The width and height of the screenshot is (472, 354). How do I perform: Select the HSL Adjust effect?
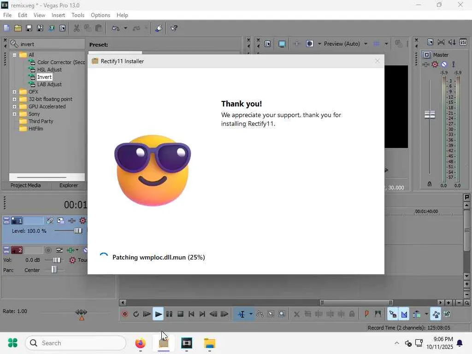coord(49,70)
